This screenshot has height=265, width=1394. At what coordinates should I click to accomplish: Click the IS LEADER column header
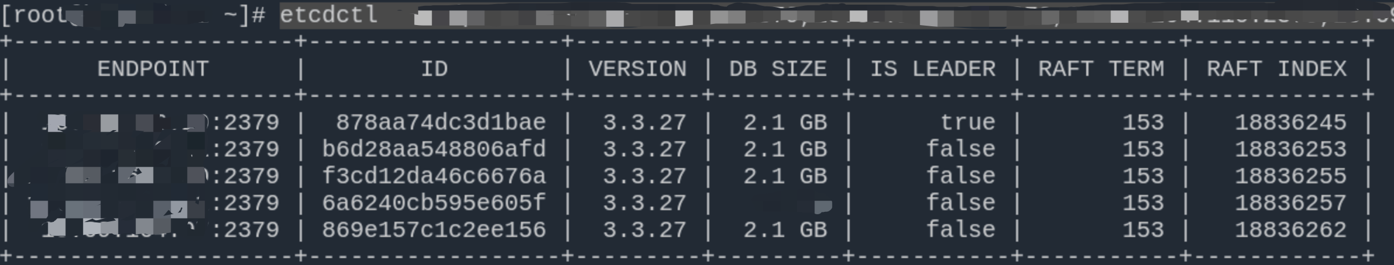point(933,69)
